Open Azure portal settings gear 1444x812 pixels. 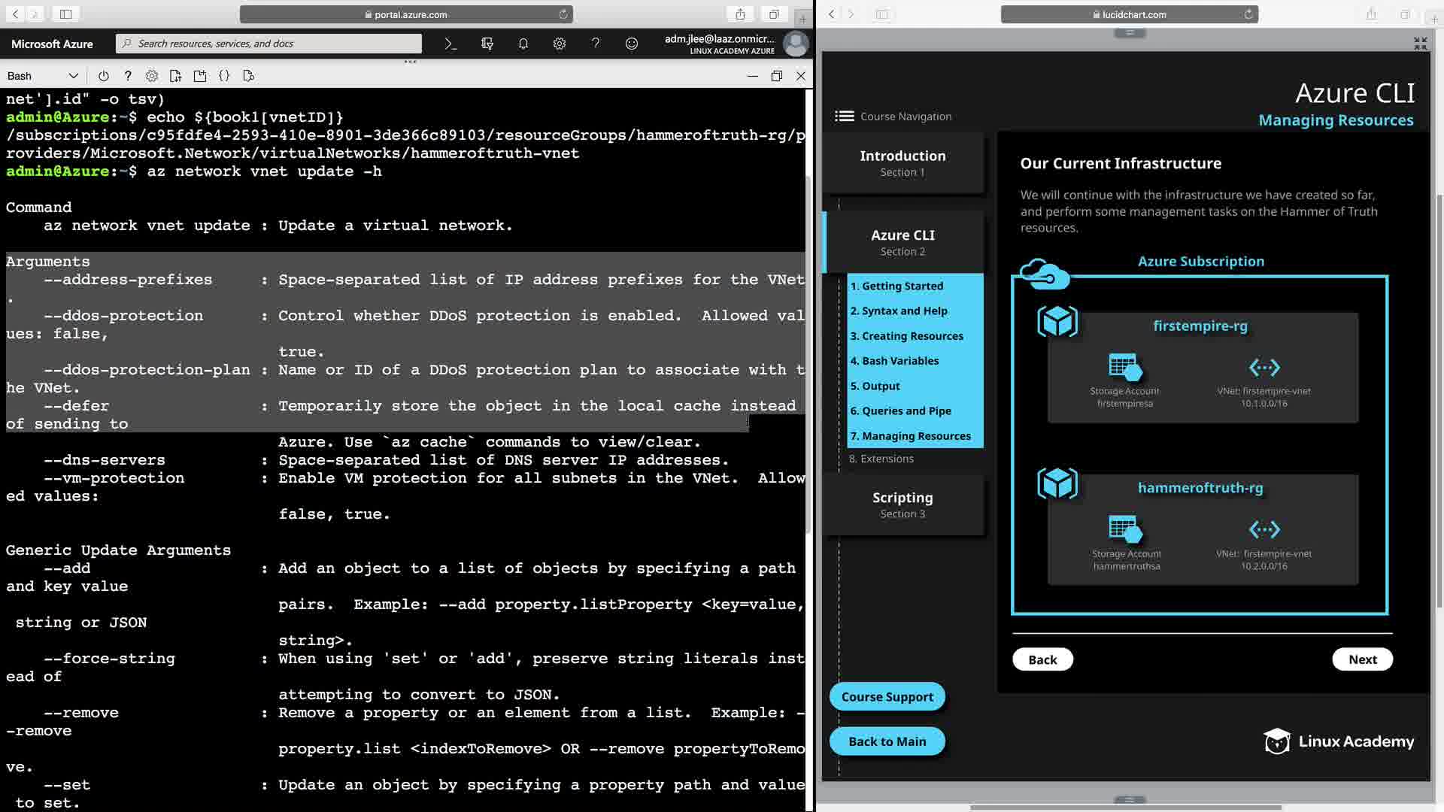[559, 44]
